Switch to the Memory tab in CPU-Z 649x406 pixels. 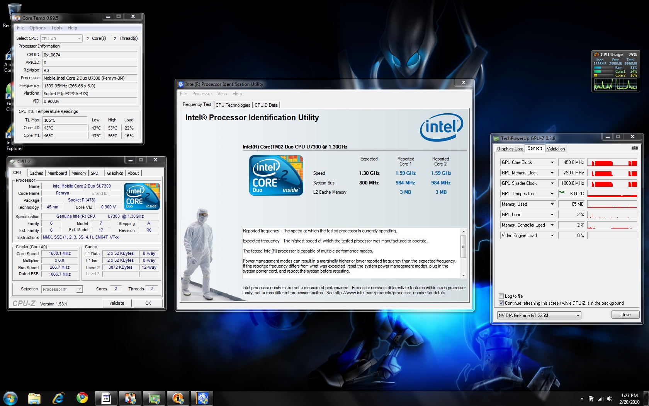79,173
